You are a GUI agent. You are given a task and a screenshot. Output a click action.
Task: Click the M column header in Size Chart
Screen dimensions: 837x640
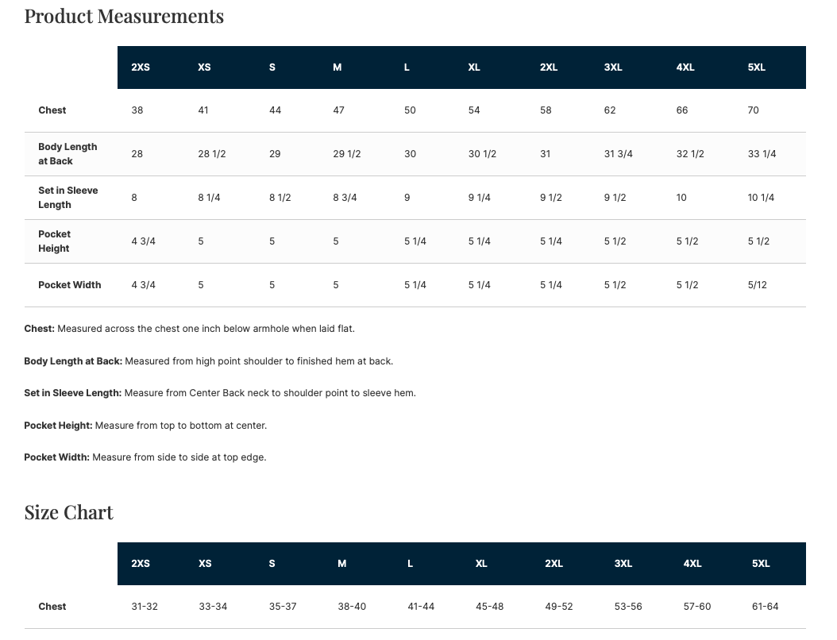pos(341,564)
